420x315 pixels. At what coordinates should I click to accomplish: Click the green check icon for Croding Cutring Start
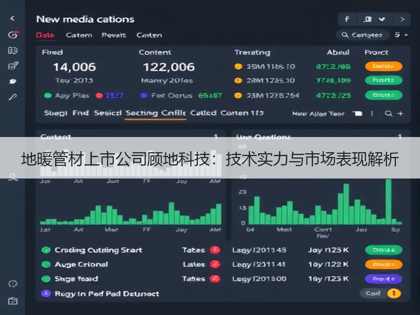[46, 250]
